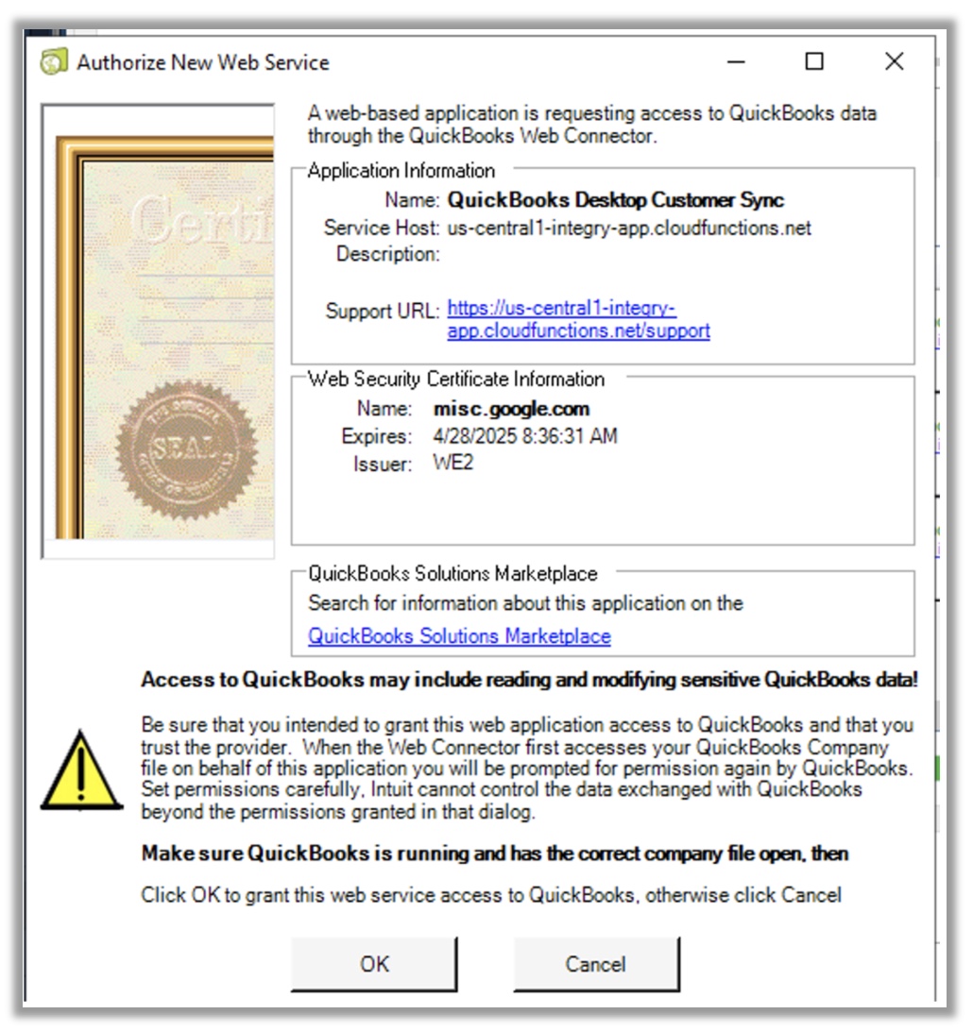
Task: Click the Application Information group label
Action: pyautogui.click(x=401, y=171)
